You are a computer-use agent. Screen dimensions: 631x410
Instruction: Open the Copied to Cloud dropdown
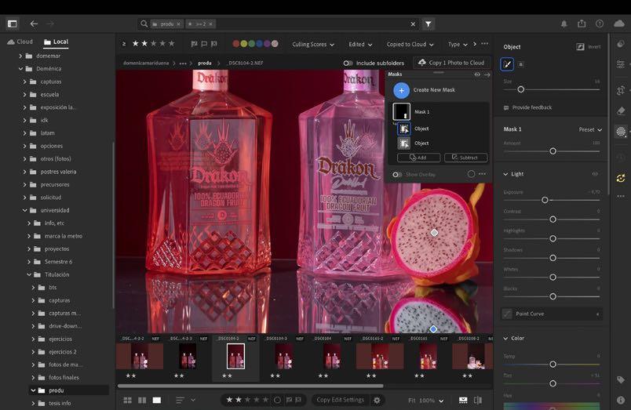pyautogui.click(x=410, y=44)
